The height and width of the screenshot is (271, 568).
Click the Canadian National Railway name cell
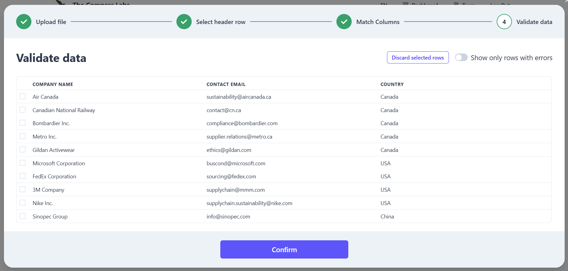coord(64,110)
